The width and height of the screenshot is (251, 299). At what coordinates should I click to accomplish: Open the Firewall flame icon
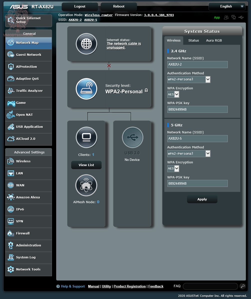click(x=11, y=233)
